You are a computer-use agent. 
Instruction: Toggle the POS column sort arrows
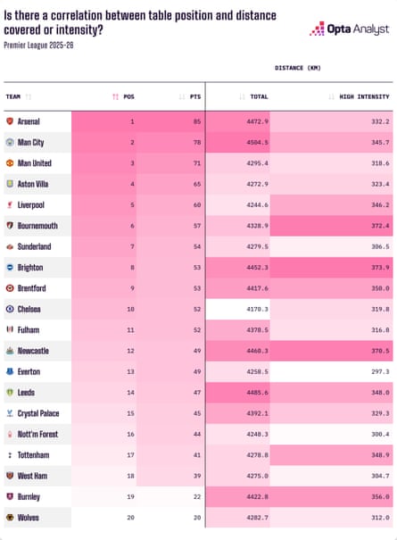(x=115, y=96)
